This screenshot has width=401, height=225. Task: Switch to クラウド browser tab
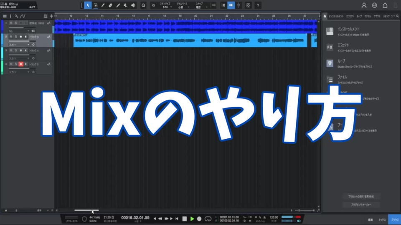pos(377,16)
